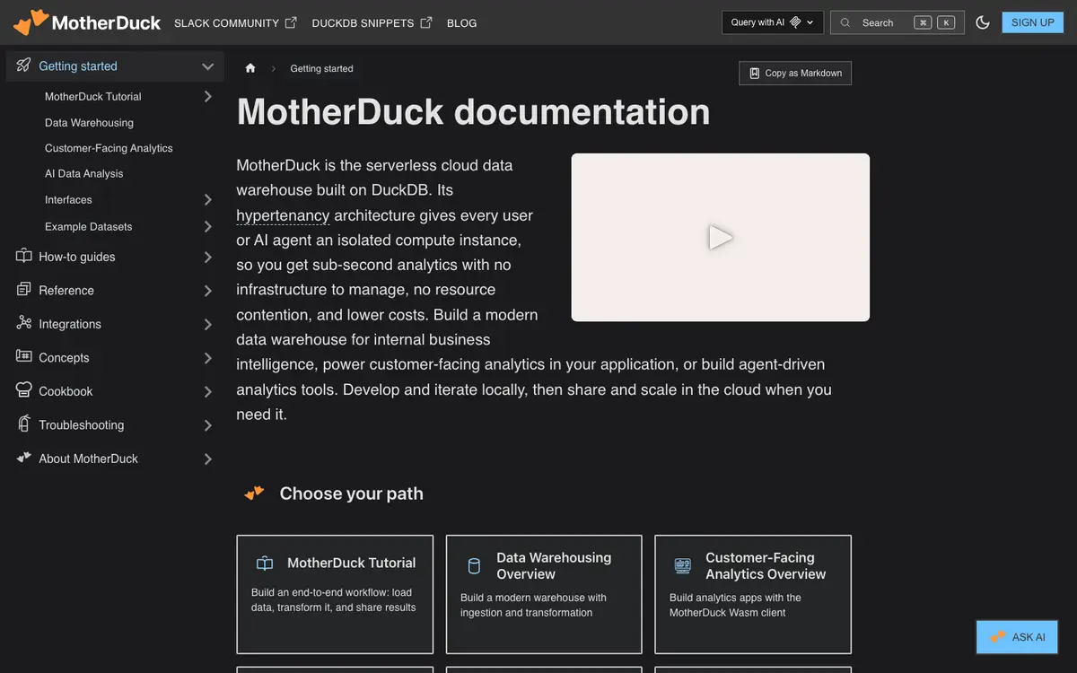Open MotherDuck Tutorial in sidebar
The image size is (1077, 673).
click(x=93, y=96)
